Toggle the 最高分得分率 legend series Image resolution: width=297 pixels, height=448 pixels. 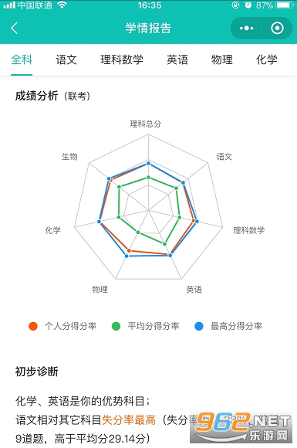(x=228, y=326)
